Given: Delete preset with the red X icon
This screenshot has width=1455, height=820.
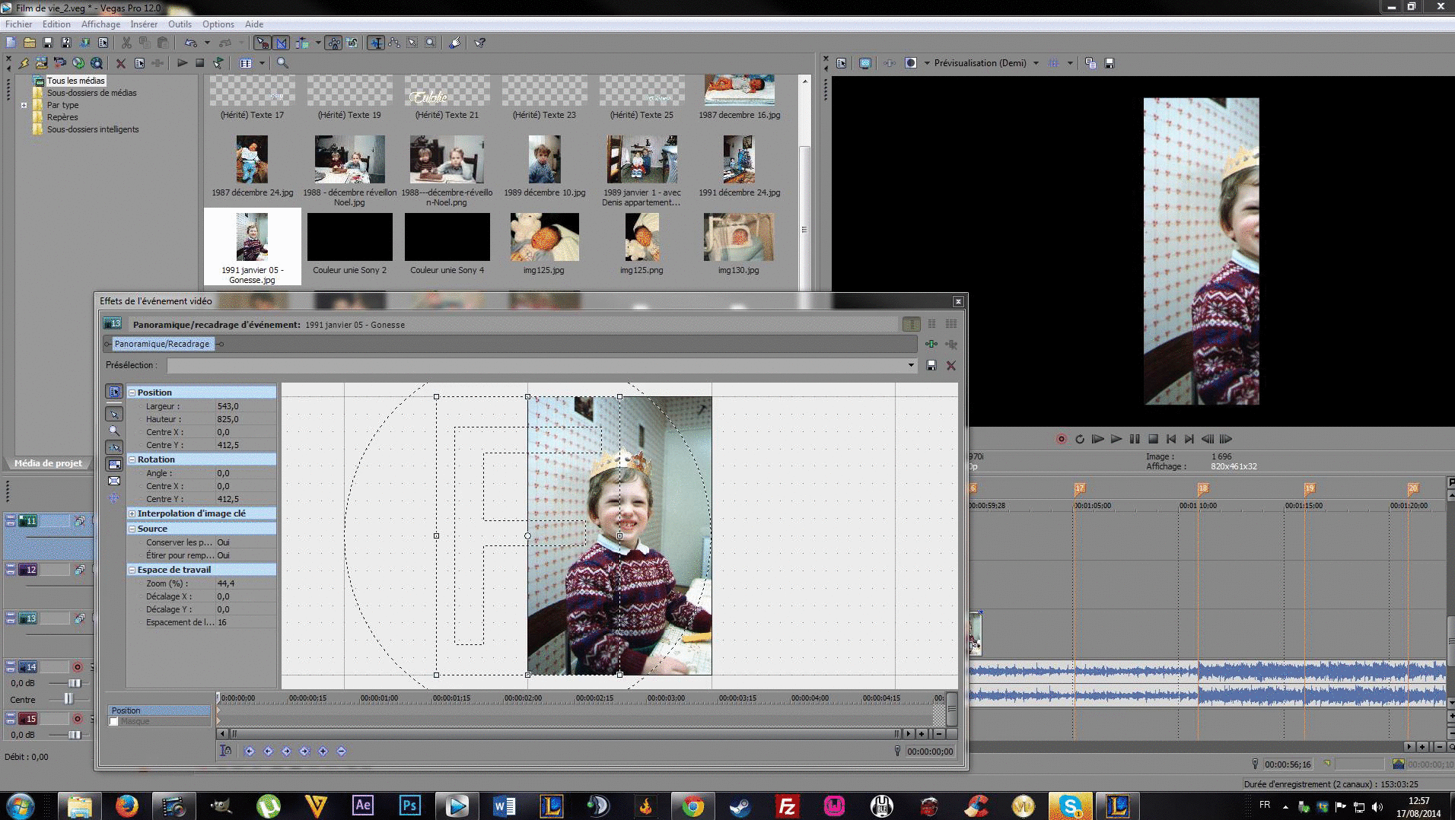Looking at the screenshot, I should click(x=950, y=366).
